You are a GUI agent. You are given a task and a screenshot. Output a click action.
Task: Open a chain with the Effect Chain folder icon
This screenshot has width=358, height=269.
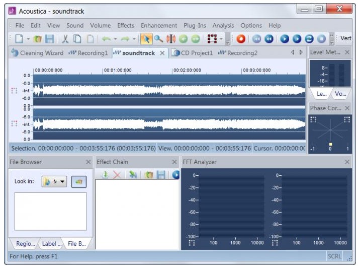(149, 175)
